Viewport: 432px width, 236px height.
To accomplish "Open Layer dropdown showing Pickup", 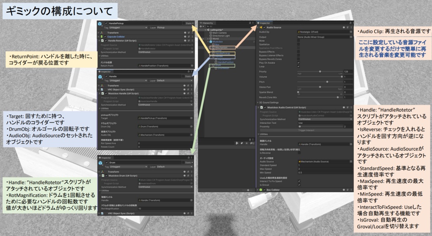I will coord(175,27).
